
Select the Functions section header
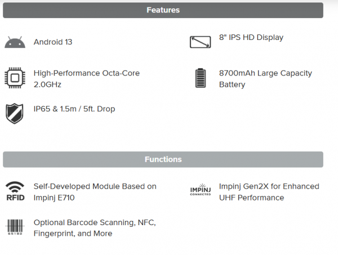(x=163, y=159)
